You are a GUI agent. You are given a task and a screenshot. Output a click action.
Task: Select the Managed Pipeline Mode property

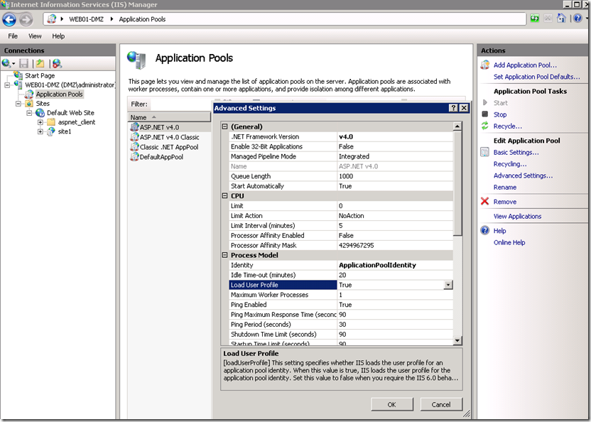coord(341,156)
